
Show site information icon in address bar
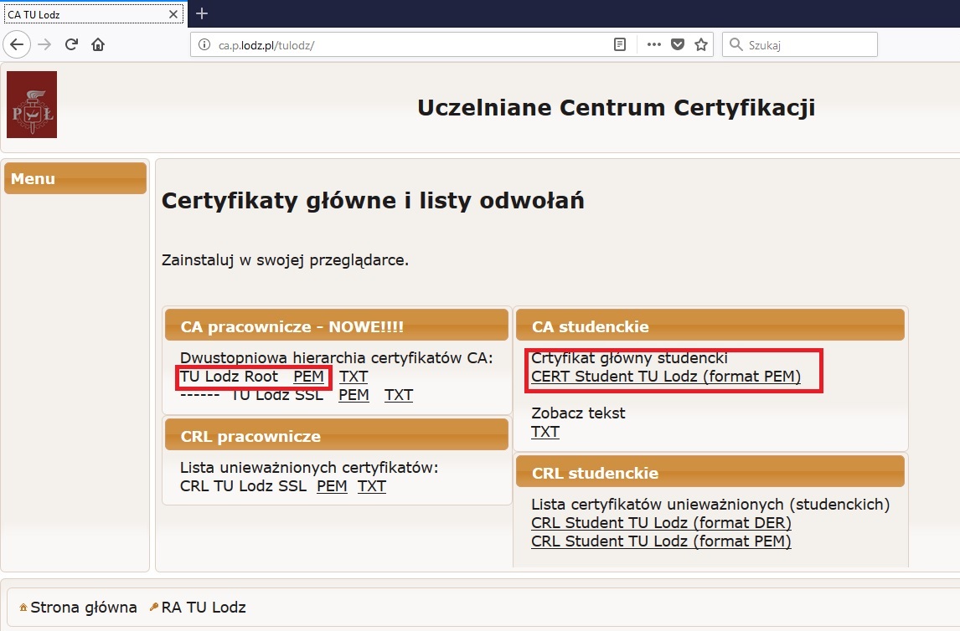click(205, 44)
